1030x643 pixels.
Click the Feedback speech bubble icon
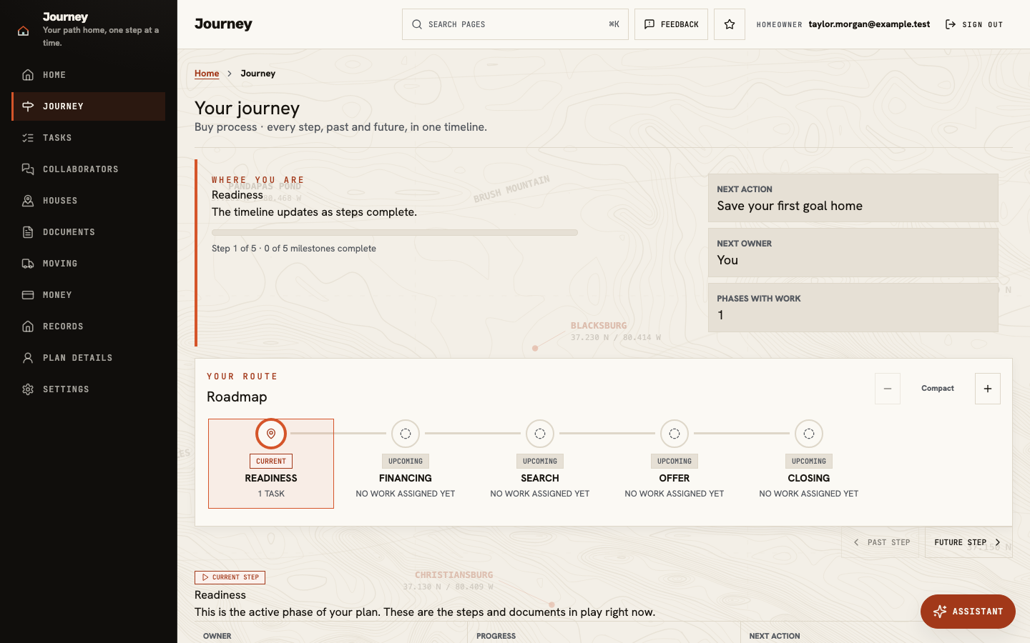point(649,24)
